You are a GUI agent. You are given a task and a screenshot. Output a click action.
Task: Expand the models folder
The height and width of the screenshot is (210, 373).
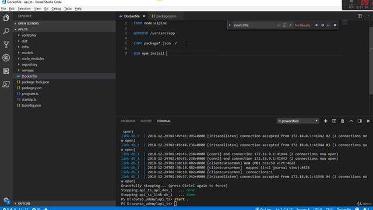pyautogui.click(x=64, y=52)
